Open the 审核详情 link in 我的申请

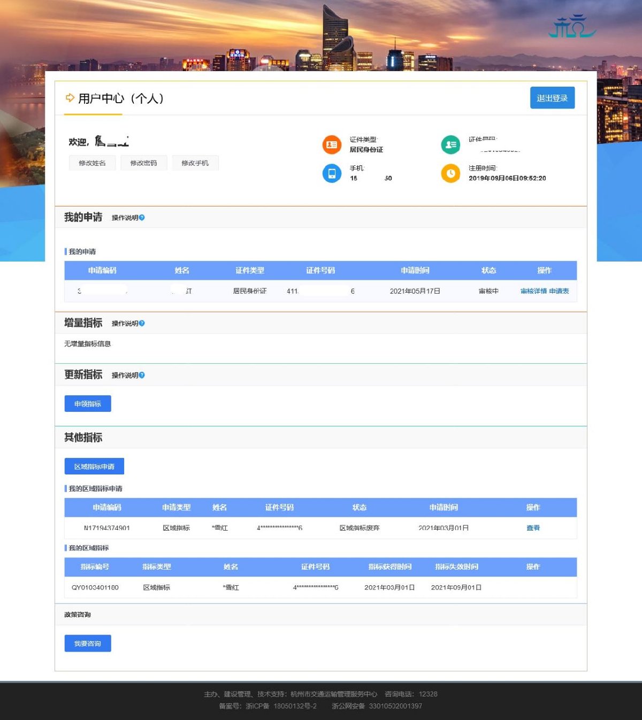(x=533, y=292)
